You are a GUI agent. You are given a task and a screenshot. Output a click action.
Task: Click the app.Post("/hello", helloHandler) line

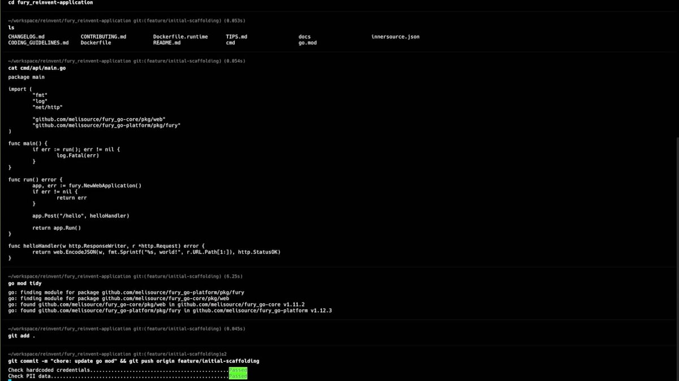pyautogui.click(x=81, y=216)
